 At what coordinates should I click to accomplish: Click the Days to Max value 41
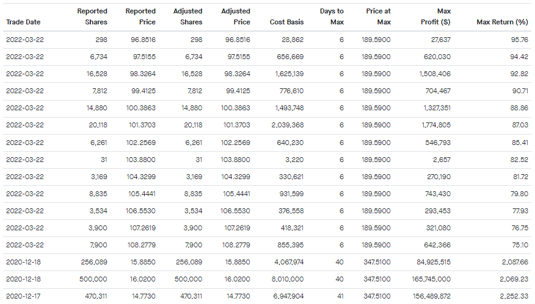pos(340,297)
